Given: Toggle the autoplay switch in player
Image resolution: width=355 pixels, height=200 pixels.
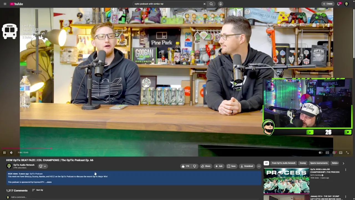Looking at the screenshot, I should (320, 152).
